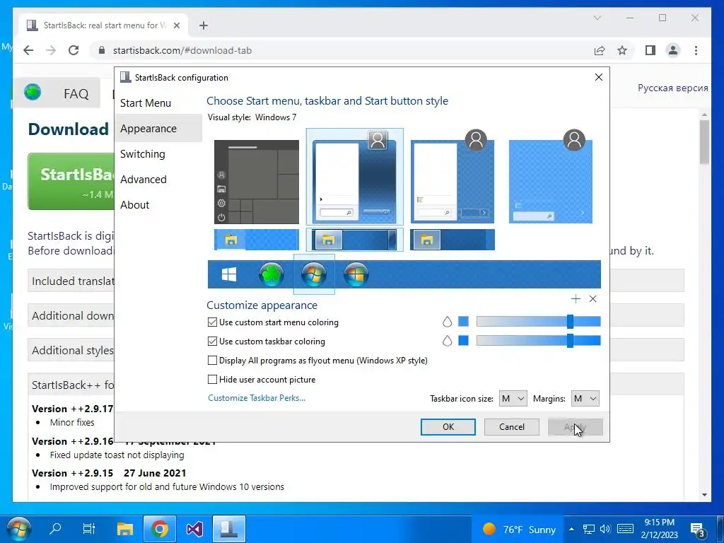This screenshot has height=543, width=724.
Task: Choose the Windows 7 glass taskbar style
Action: (355, 240)
